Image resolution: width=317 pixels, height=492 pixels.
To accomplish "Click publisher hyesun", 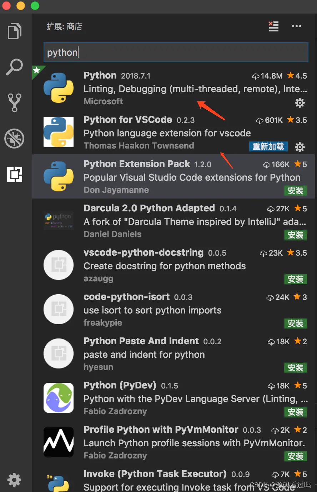I will pyautogui.click(x=98, y=367).
